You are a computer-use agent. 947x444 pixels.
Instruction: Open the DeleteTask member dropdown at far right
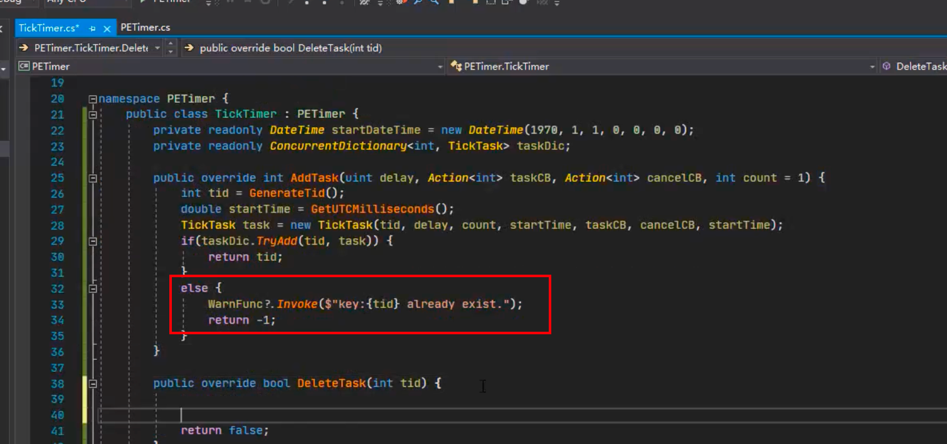[x=913, y=66]
